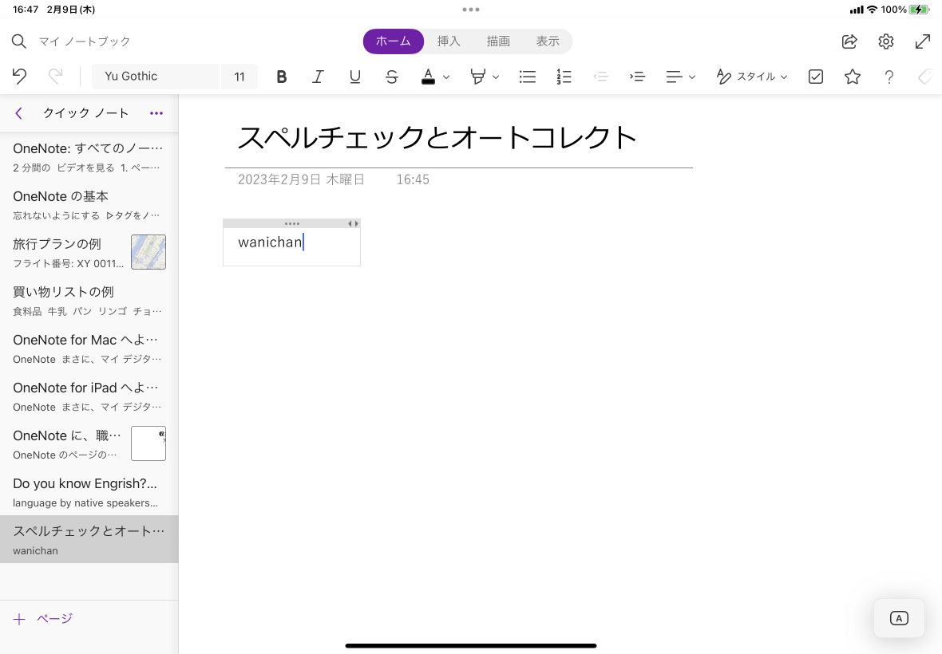Add a new ページ
Image resolution: width=942 pixels, height=654 pixels.
[x=43, y=619]
